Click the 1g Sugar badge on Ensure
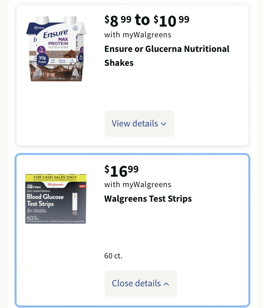Viewport: 268px width, 308px height. (x=41, y=50)
